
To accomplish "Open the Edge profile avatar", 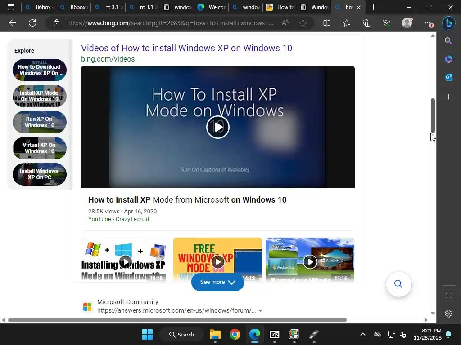I will pyautogui.click(x=407, y=23).
